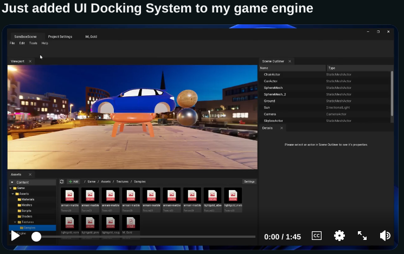Select the lightgold_albe texture icon

coord(213,196)
